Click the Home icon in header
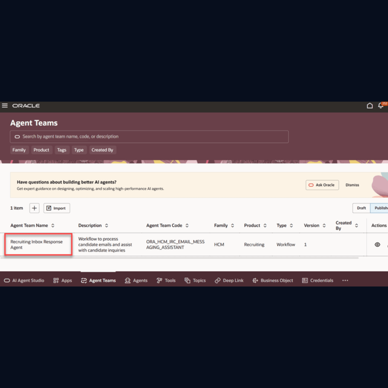Viewport: 388px width, 388px height. click(x=370, y=106)
